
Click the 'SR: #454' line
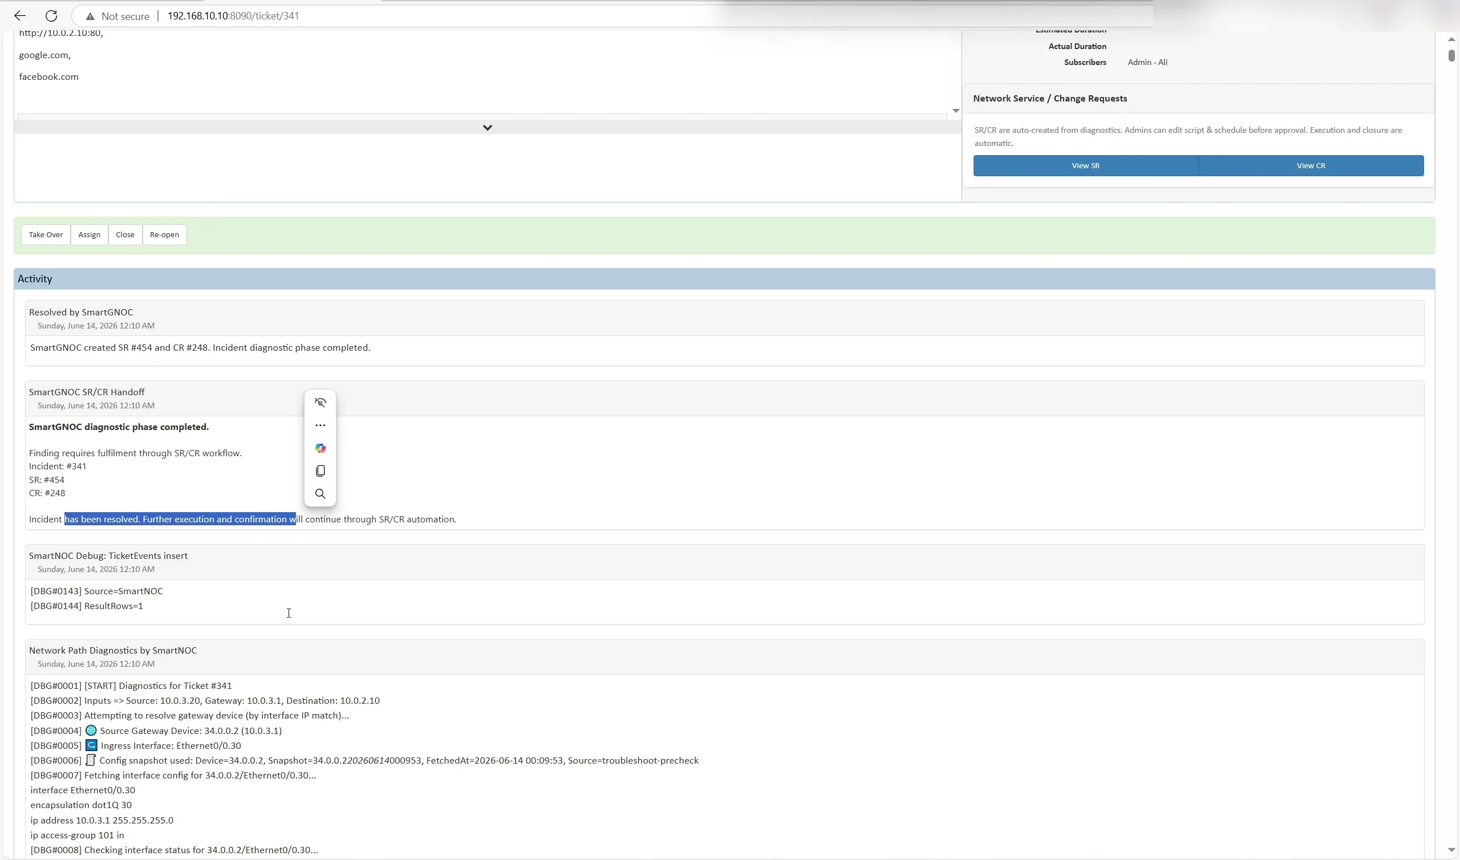pos(47,480)
